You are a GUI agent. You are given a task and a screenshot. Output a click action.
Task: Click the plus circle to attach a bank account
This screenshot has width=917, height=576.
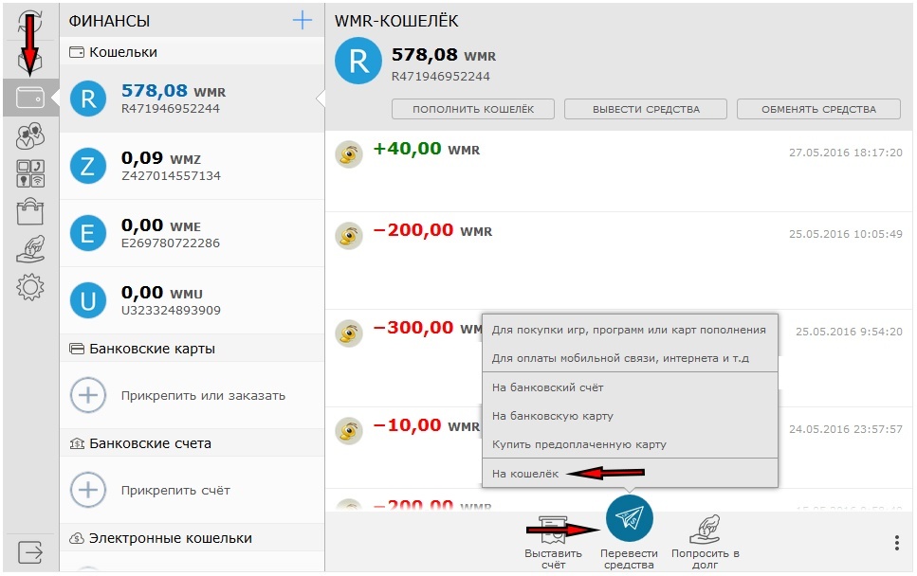(x=88, y=490)
